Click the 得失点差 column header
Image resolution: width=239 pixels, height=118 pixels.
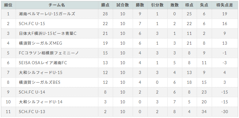tap(225, 5)
